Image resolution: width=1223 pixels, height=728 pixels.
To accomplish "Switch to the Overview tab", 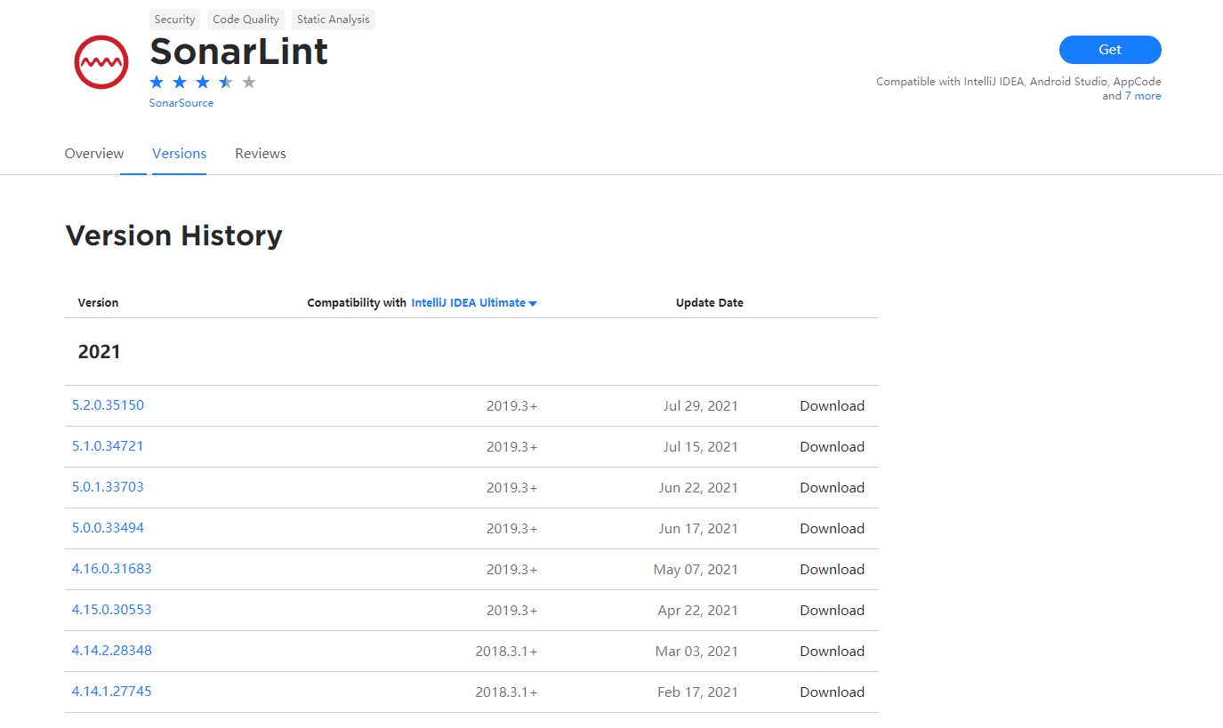I will [94, 154].
